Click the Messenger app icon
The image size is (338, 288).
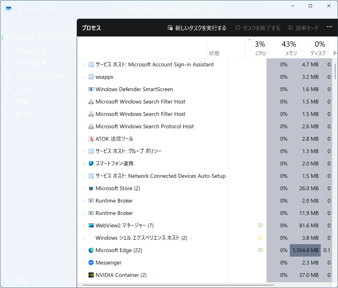click(91, 263)
